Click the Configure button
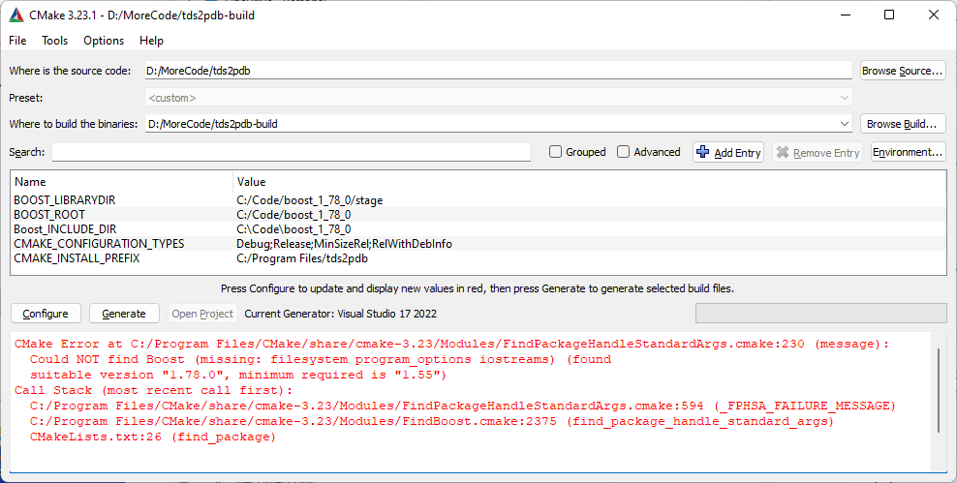The height and width of the screenshot is (483, 957). coord(46,314)
